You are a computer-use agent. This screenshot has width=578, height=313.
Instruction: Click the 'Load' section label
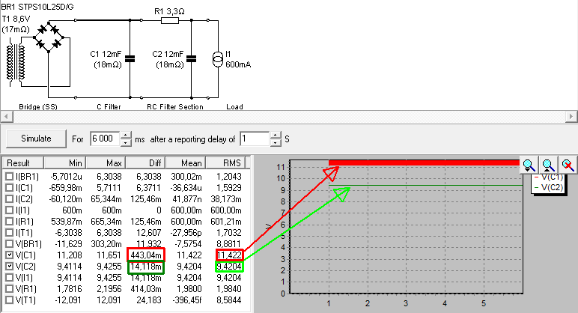pyautogui.click(x=234, y=107)
